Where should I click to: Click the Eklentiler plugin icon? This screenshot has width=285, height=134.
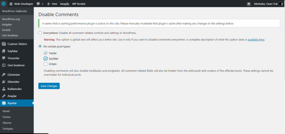(x=4, y=82)
